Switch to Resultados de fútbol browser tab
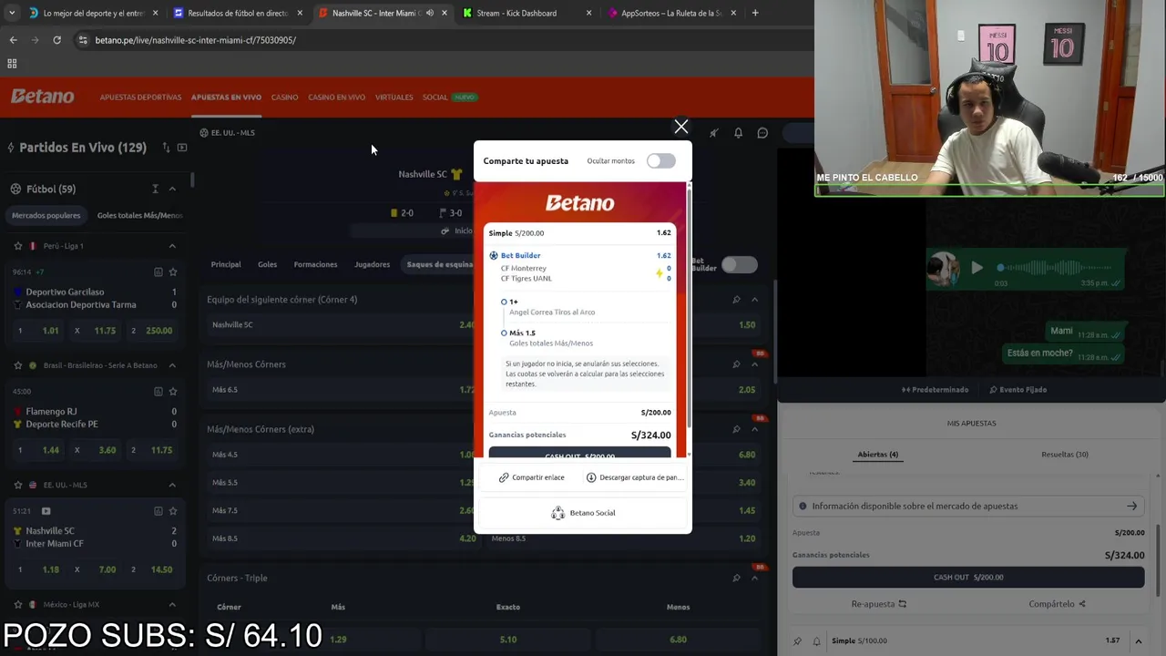This screenshot has height=656, width=1166. 237,13
